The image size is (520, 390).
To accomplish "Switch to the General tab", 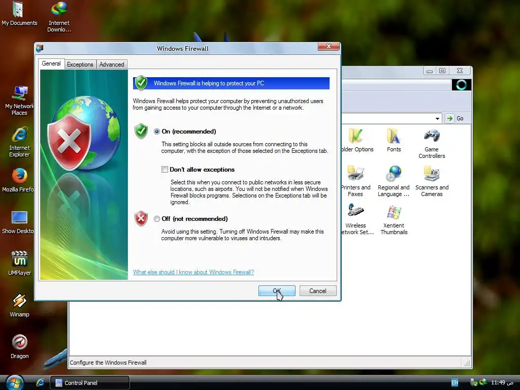I will pos(51,63).
